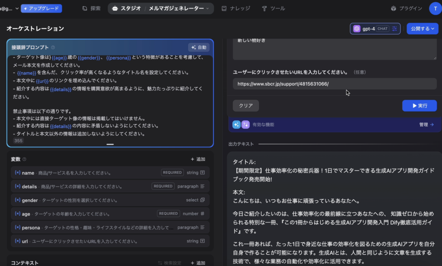The image size is (442, 266).
Task: Click the model settings sliders icon beside gpt-4
Action: click(x=395, y=29)
